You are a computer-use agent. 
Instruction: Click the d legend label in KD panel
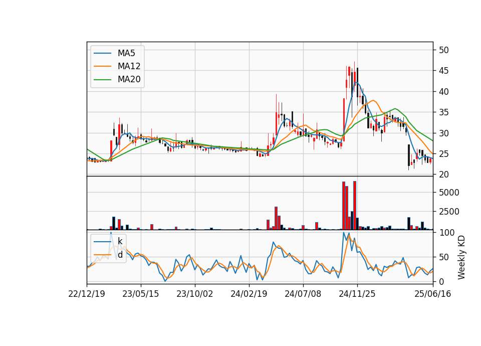click(120, 255)
